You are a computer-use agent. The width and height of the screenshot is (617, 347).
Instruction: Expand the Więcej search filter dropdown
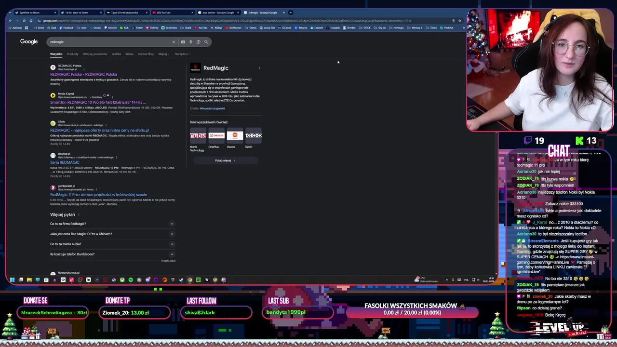pyautogui.click(x=163, y=54)
